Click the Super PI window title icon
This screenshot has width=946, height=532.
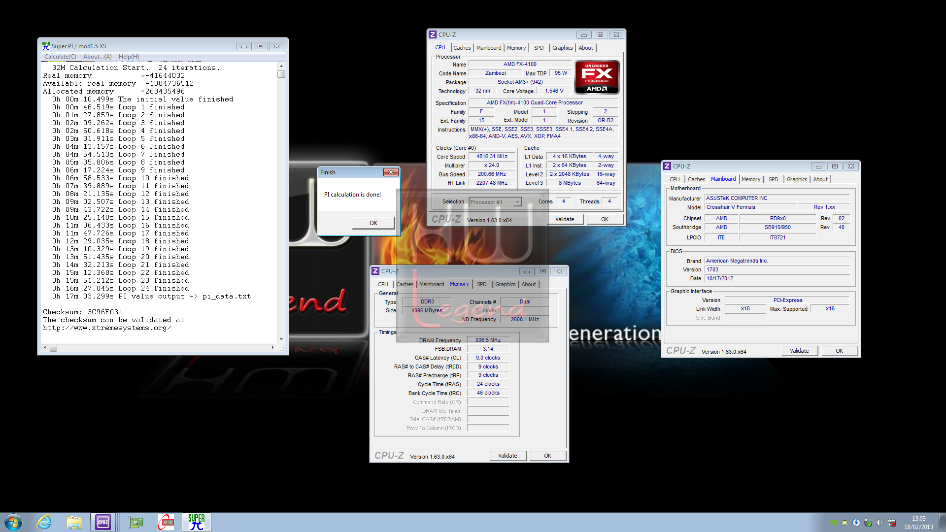tap(46, 46)
